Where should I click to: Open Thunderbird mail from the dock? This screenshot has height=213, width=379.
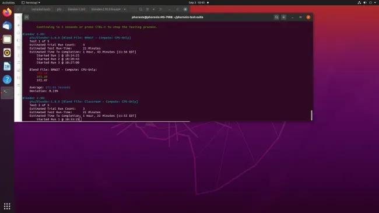7,26
